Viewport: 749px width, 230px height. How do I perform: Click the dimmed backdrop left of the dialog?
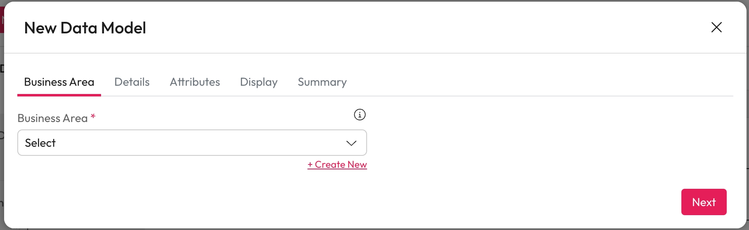[x=2, y=124]
